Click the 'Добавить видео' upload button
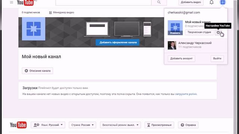Screen dimensions: 239x134 [x=191, y=2]
